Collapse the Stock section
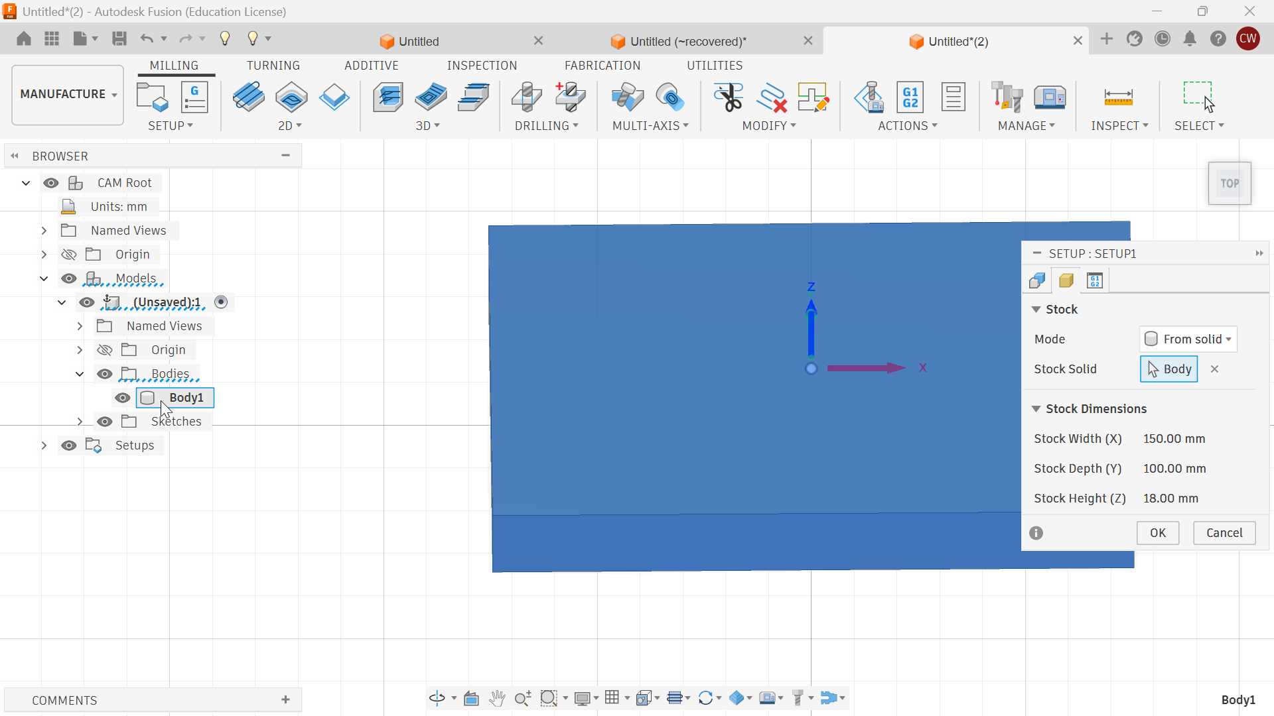The height and width of the screenshot is (716, 1274). pyautogui.click(x=1036, y=310)
